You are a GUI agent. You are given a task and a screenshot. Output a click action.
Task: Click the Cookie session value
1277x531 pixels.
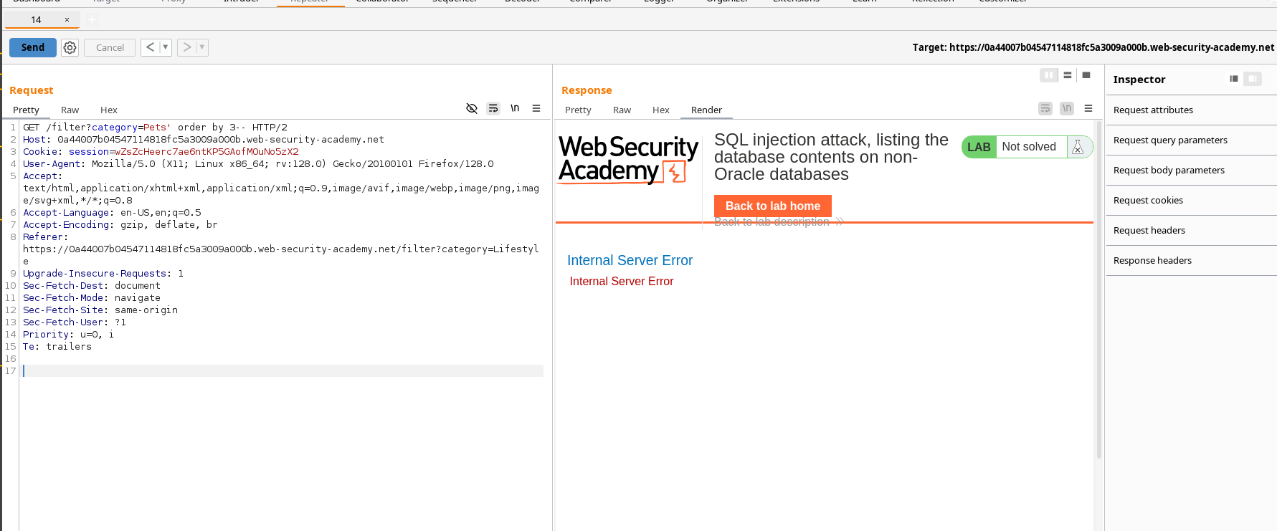click(x=206, y=151)
